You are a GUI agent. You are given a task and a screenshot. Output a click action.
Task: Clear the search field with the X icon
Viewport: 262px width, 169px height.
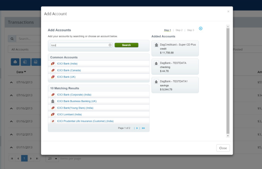click(110, 45)
